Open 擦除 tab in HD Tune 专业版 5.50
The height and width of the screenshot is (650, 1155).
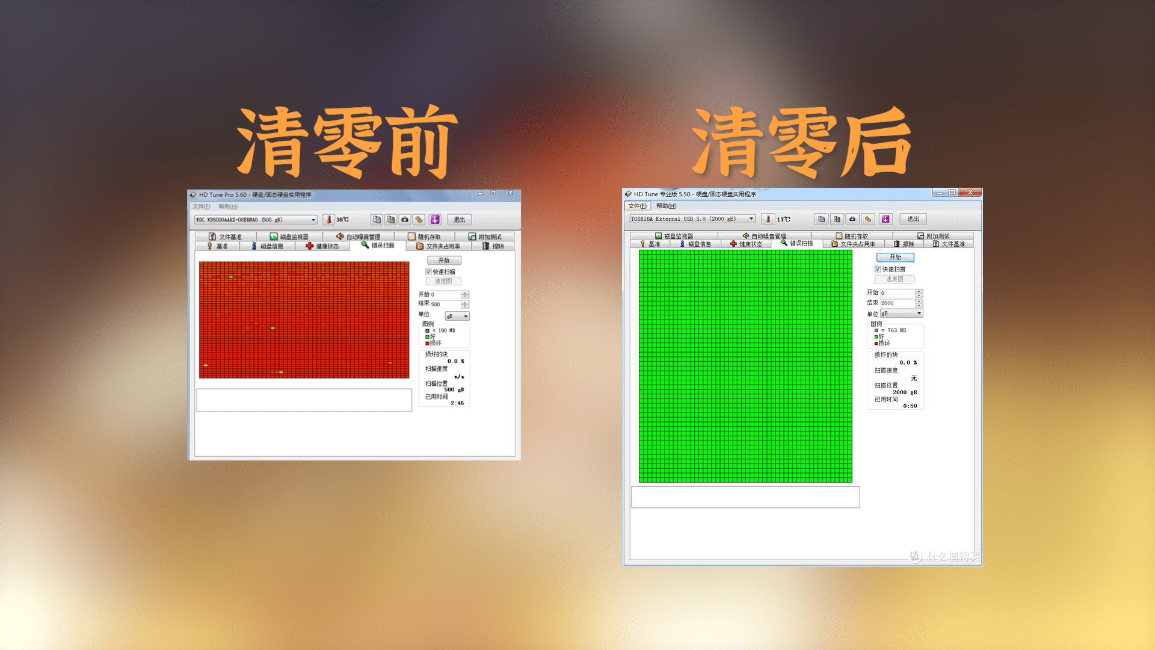pyautogui.click(x=904, y=244)
